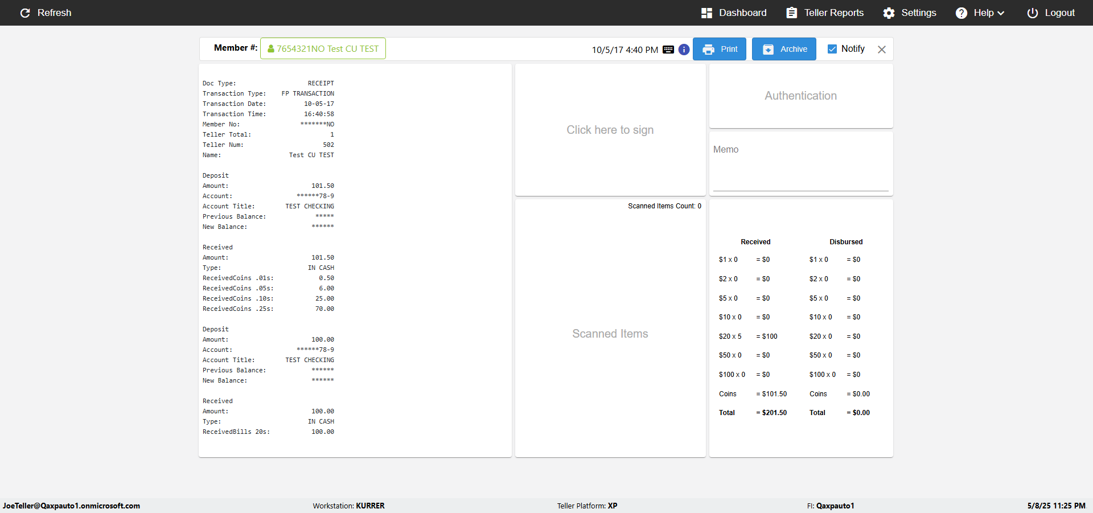Click the Archive button
Image resolution: width=1093 pixels, height=513 pixels.
pyautogui.click(x=784, y=49)
